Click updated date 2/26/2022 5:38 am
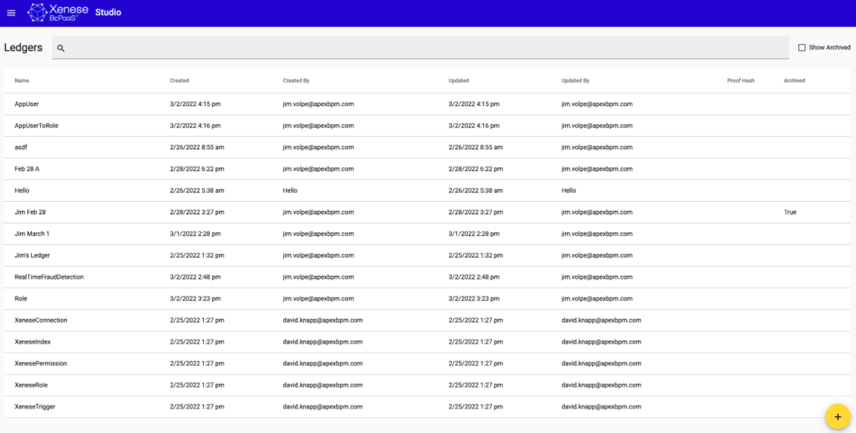856x433 pixels. click(476, 191)
